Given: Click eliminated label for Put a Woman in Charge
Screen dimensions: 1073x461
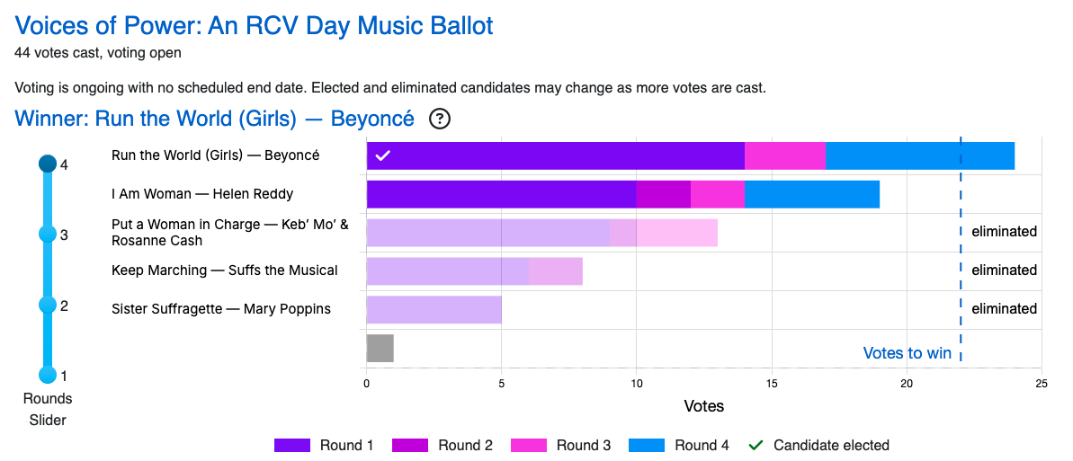Looking at the screenshot, I should tap(1004, 232).
